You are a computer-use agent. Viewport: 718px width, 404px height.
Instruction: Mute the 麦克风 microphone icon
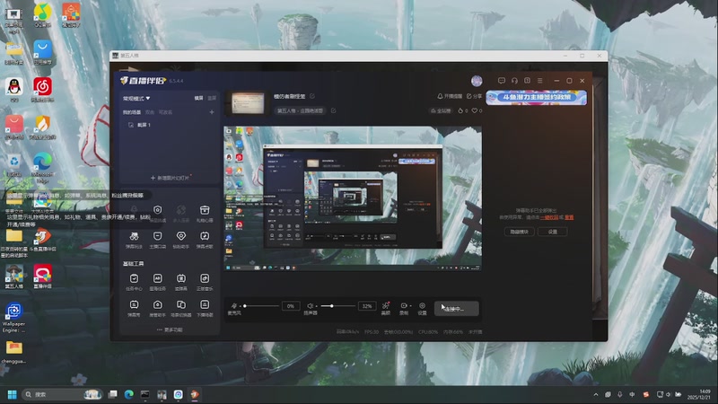[234, 305]
